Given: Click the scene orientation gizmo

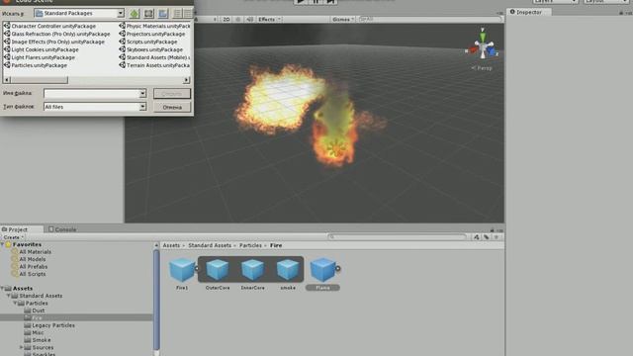Looking at the screenshot, I should (483, 46).
